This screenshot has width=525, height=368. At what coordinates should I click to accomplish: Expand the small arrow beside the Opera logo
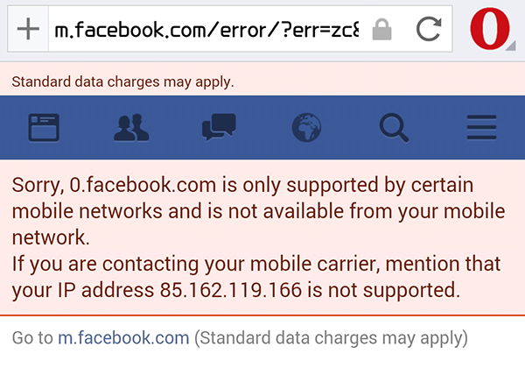[511, 46]
